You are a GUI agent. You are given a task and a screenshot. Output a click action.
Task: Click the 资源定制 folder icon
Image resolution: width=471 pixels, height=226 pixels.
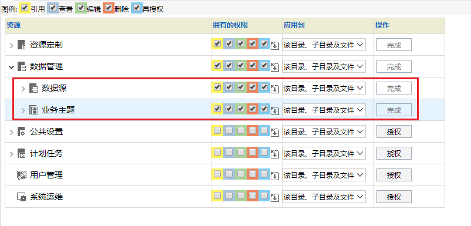[x=22, y=45]
